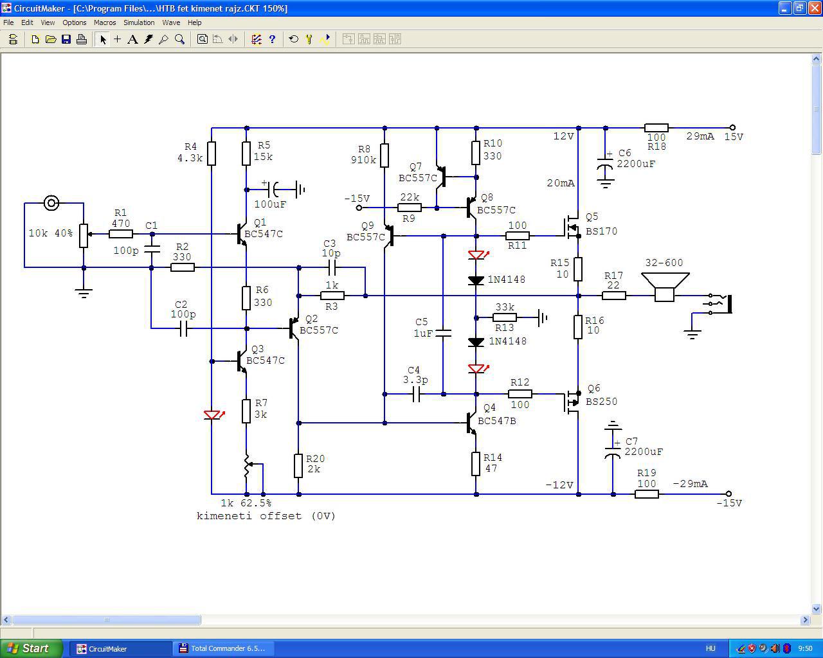Switch to Total Commander taskbar item
The width and height of the screenshot is (823, 658).
coord(223,648)
